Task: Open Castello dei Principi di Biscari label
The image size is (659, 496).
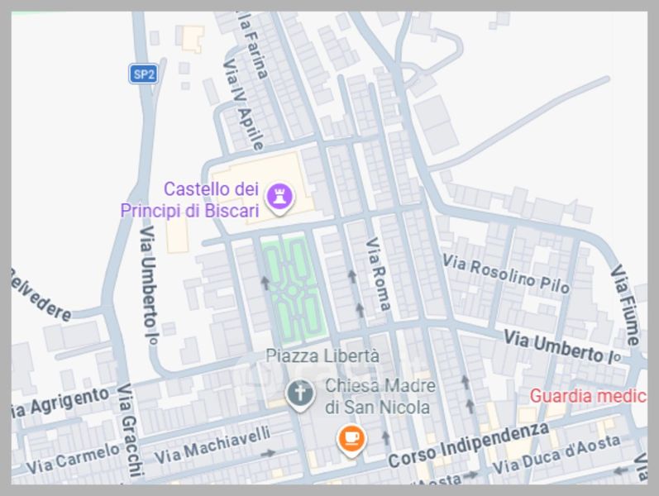Action: coord(190,200)
